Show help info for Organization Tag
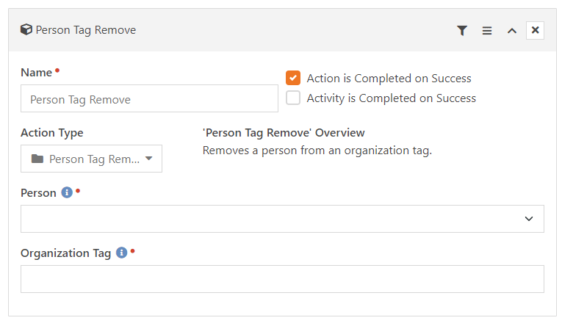562x326 pixels. (122, 253)
